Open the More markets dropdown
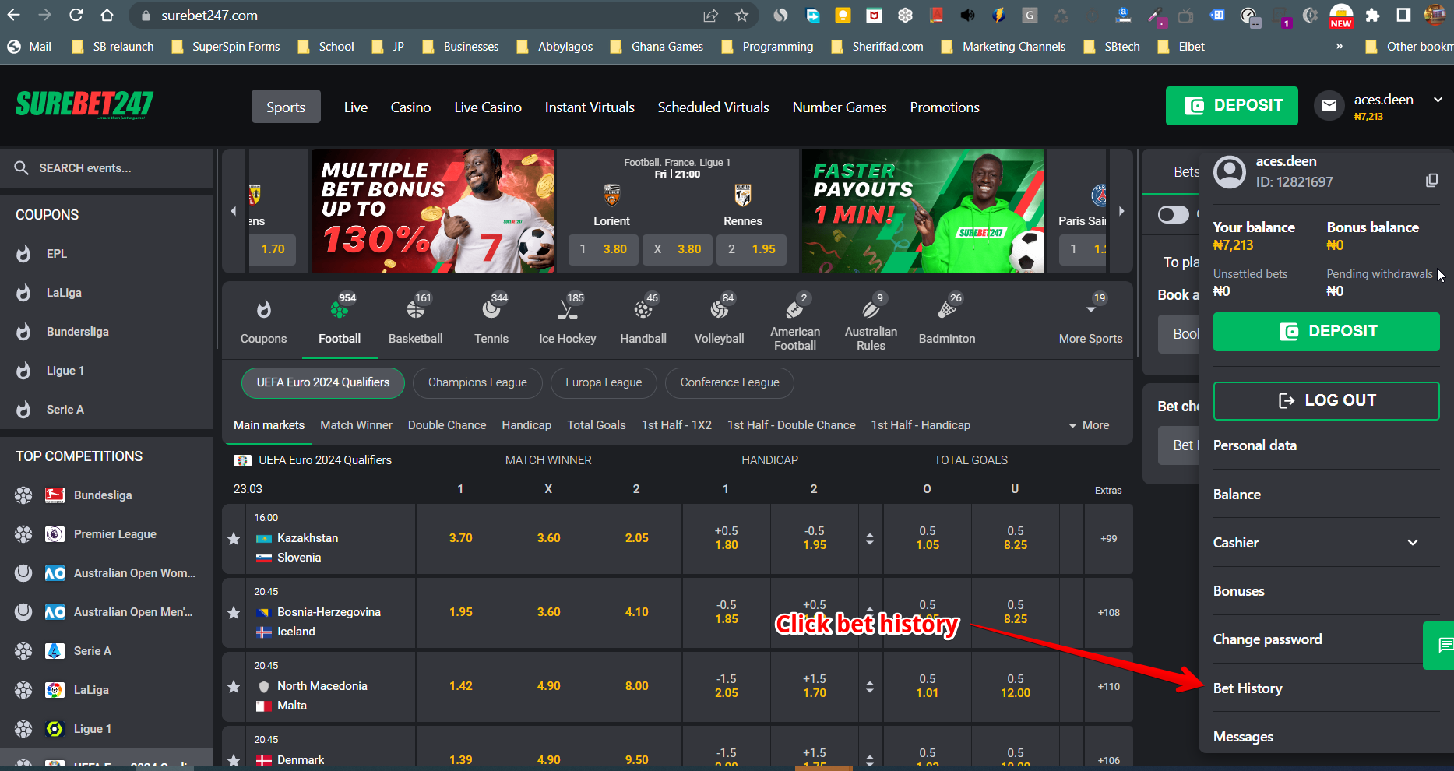The width and height of the screenshot is (1454, 771). (1089, 425)
